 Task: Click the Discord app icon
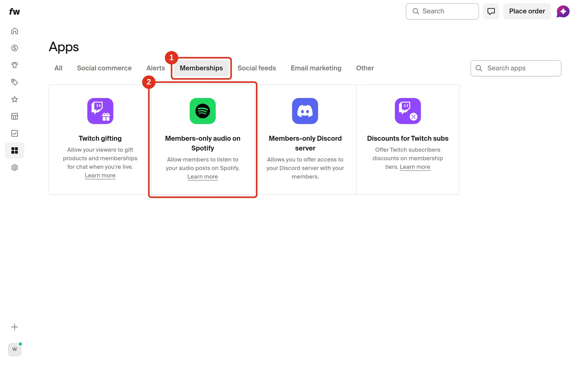coord(305,111)
